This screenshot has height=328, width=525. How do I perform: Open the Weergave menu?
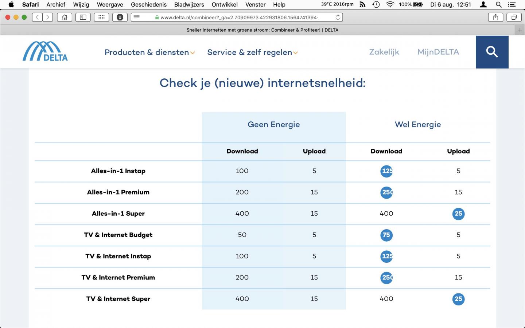point(110,4)
